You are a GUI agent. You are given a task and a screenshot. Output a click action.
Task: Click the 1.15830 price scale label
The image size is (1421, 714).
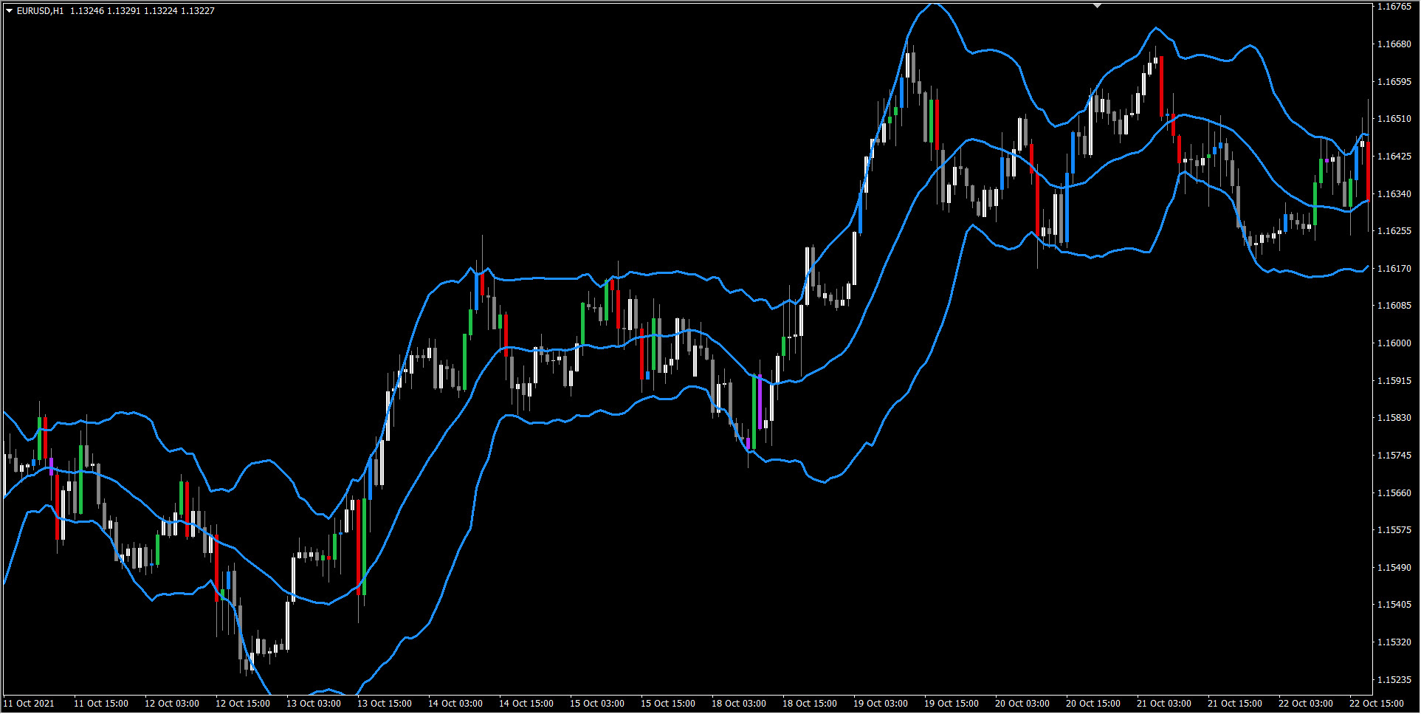(1394, 418)
